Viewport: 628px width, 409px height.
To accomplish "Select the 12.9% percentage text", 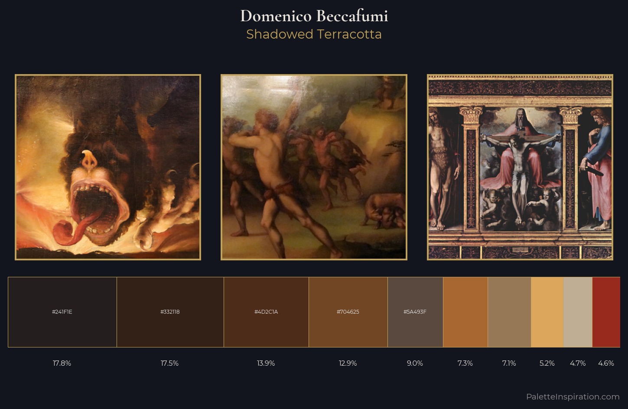I will pyautogui.click(x=348, y=363).
